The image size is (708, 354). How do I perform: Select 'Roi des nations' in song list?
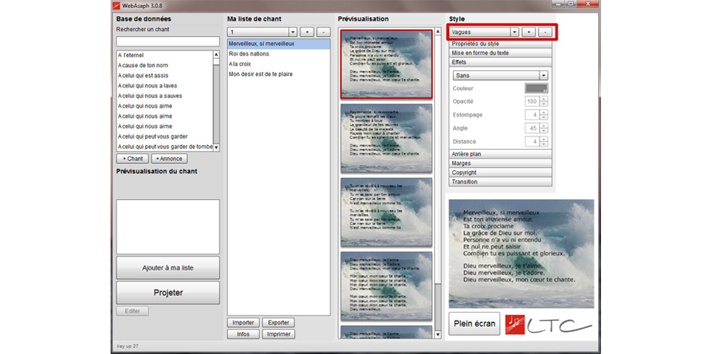[279, 54]
